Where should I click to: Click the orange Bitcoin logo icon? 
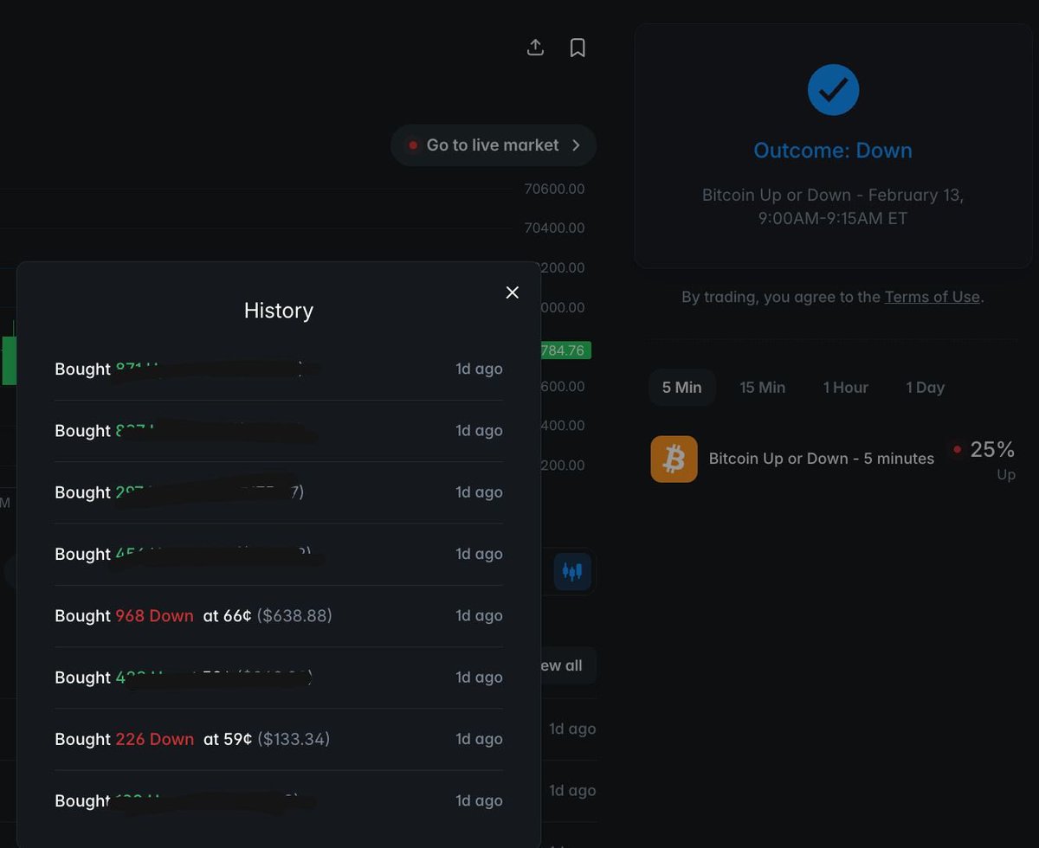[674, 459]
